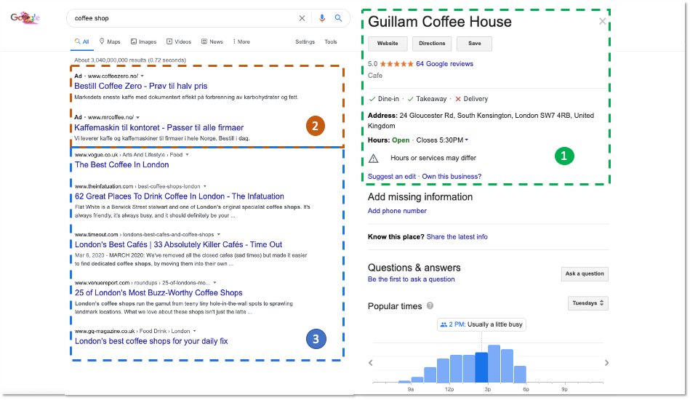This screenshot has width=690, height=400.
Task: Open help icon next to Popular times
Action: (x=430, y=306)
